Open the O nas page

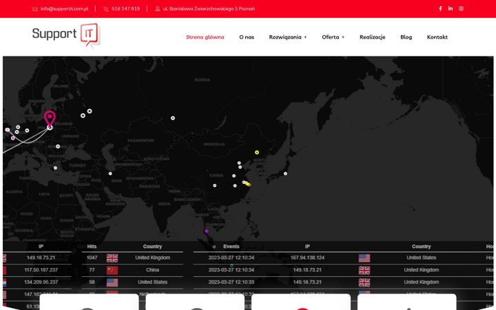point(247,37)
